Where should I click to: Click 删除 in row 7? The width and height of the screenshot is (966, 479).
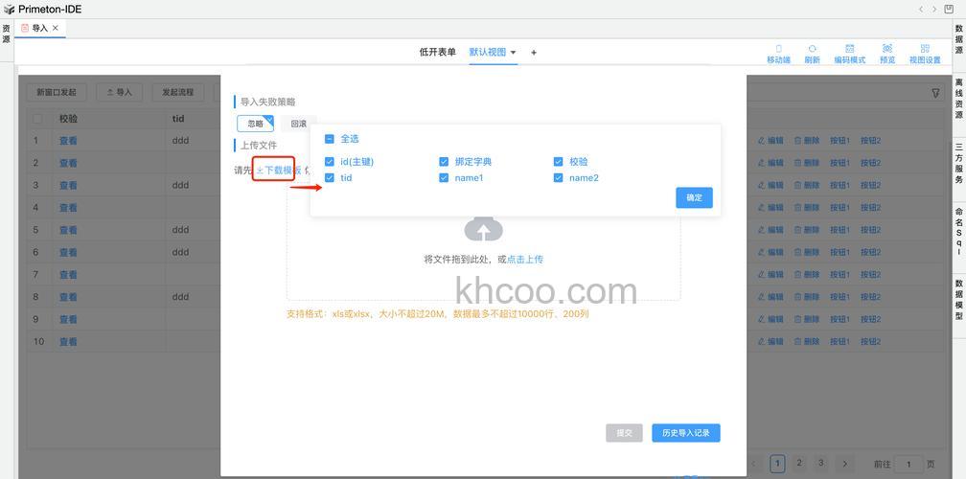point(807,275)
